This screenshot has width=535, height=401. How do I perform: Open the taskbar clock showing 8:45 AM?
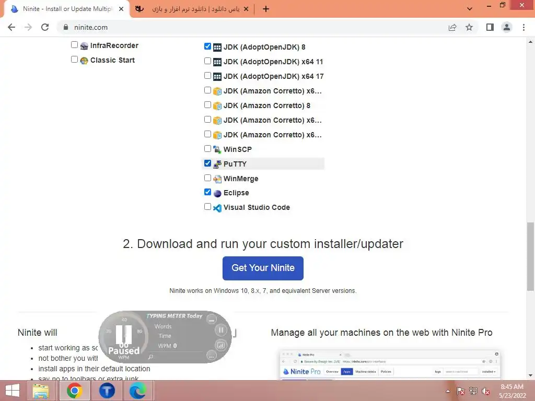512,391
